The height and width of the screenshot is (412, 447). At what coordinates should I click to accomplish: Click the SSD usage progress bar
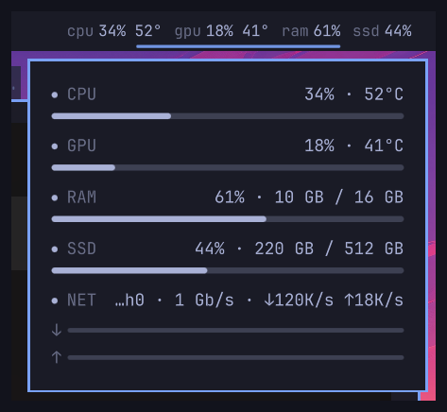(x=228, y=270)
